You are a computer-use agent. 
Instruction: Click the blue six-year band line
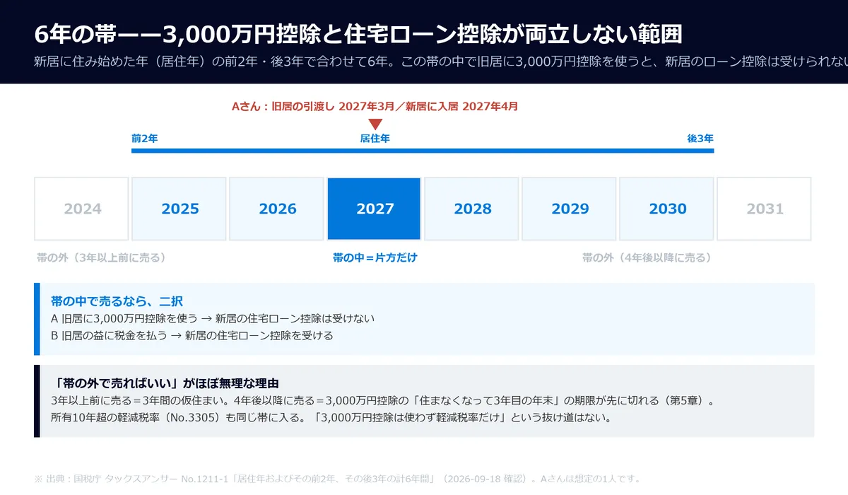click(423, 151)
